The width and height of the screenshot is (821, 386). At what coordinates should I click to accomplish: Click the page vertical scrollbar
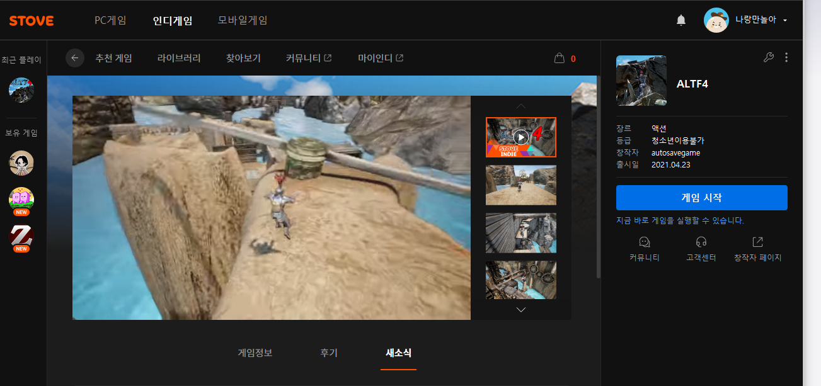[x=598, y=176]
